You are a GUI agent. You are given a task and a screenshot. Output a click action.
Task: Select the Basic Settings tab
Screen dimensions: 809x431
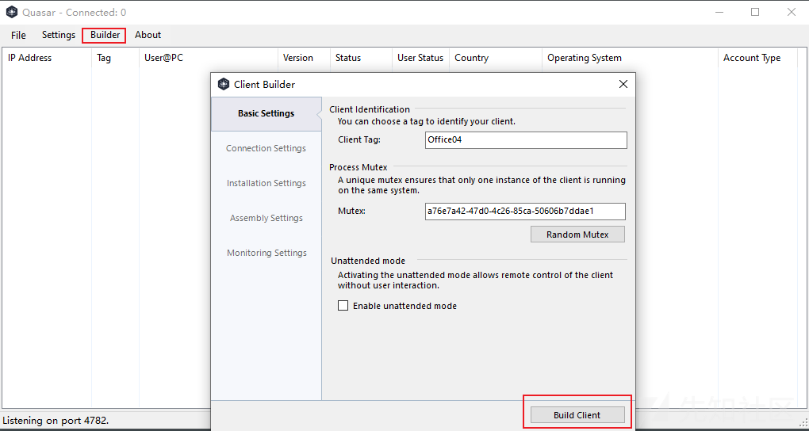click(x=266, y=113)
